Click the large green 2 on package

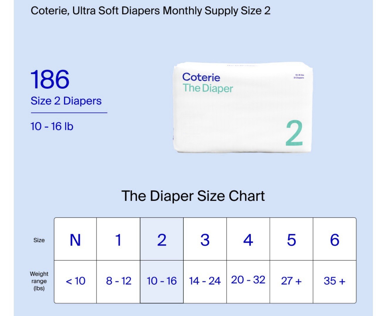294,133
